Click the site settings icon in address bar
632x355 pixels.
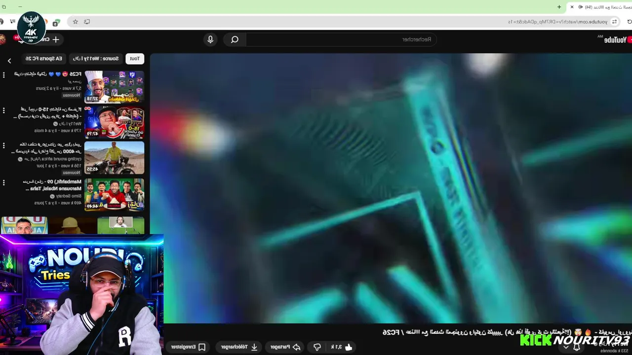point(614,22)
